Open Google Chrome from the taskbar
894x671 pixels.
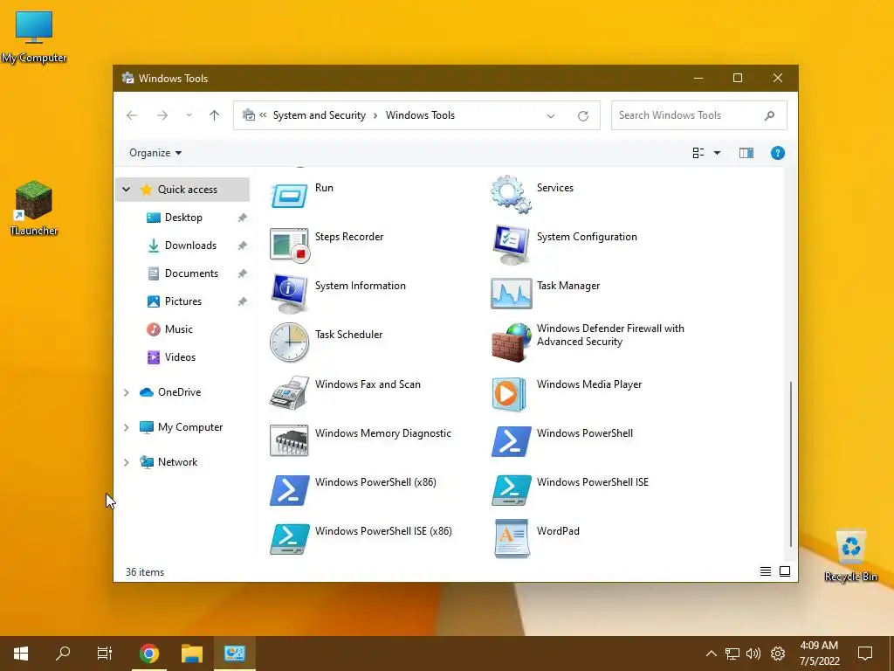[148, 654]
